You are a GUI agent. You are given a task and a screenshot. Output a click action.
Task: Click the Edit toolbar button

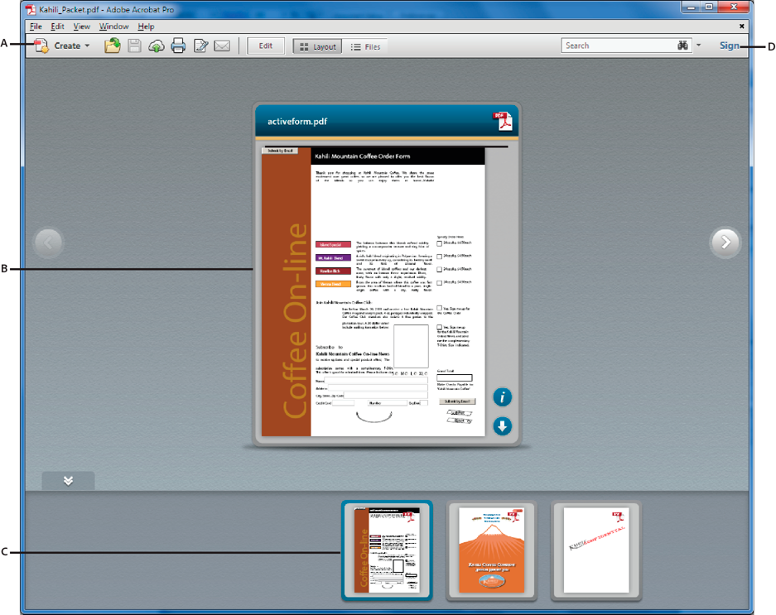pyautogui.click(x=266, y=46)
